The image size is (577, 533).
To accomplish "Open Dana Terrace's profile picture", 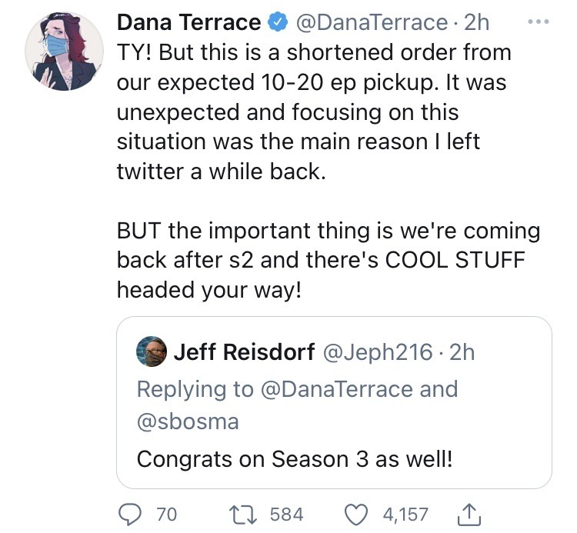I will pos(64,49).
